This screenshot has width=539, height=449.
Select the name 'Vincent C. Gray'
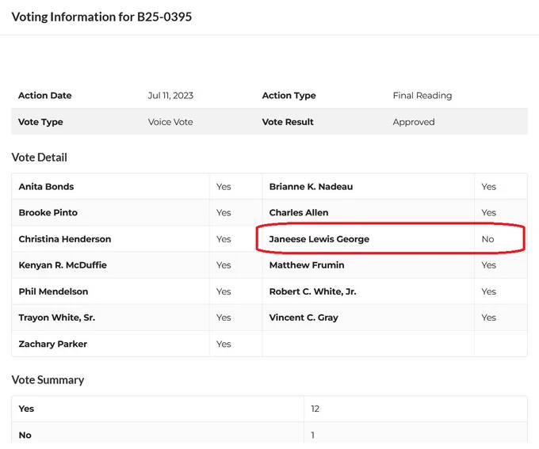304,318
